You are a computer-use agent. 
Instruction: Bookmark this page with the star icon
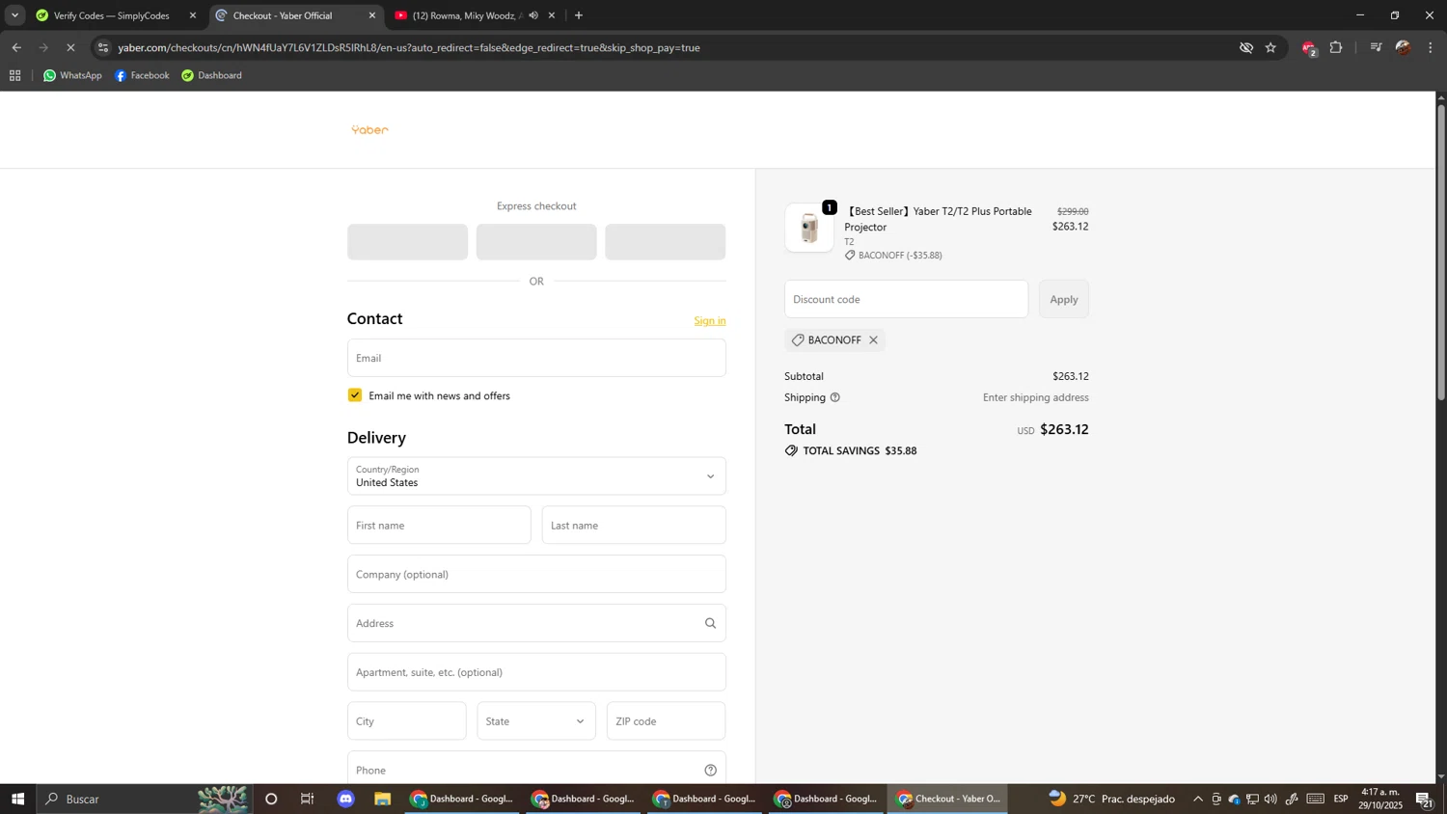[x=1270, y=47]
